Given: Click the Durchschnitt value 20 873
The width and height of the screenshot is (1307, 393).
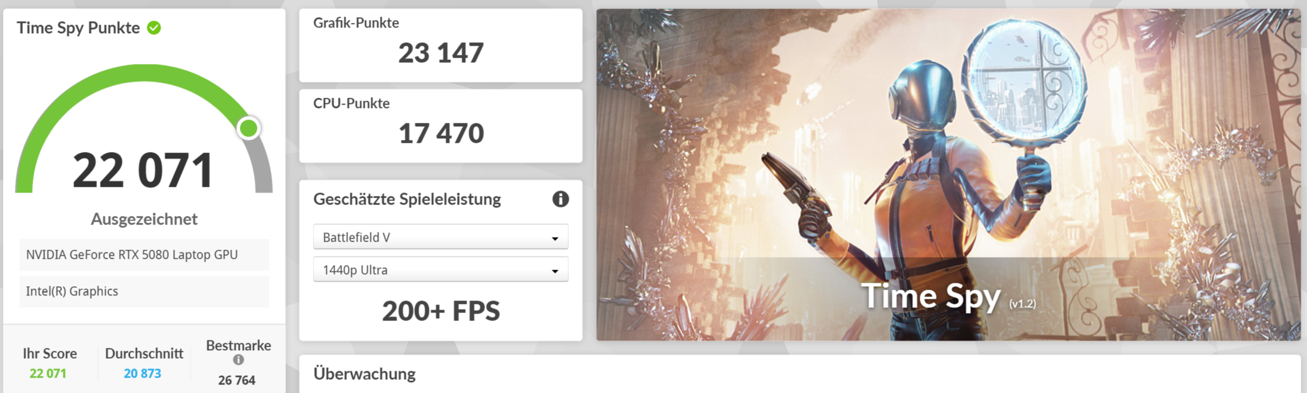Looking at the screenshot, I should [142, 374].
